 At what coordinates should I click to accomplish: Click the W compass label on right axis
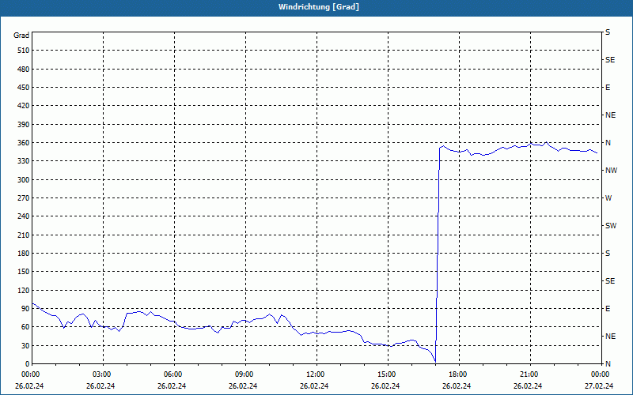(608, 198)
